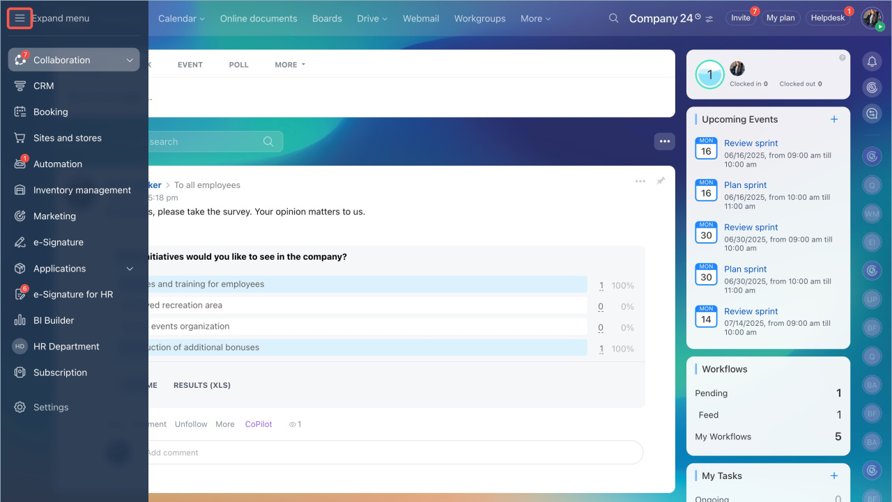Open Workgroups in the top menu
The width and height of the screenshot is (892, 502).
point(479,18)
